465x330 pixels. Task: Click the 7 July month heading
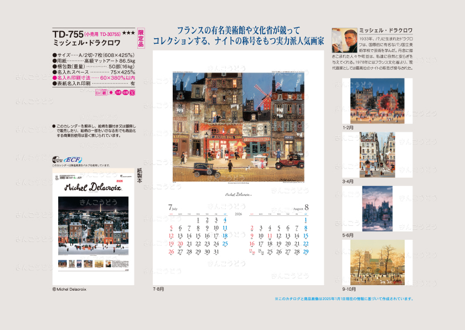click(x=173, y=207)
